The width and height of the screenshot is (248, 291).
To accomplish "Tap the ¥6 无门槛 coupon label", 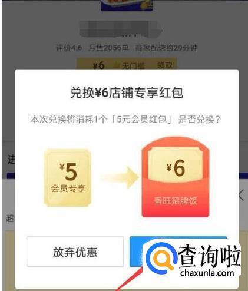I will [119, 65].
